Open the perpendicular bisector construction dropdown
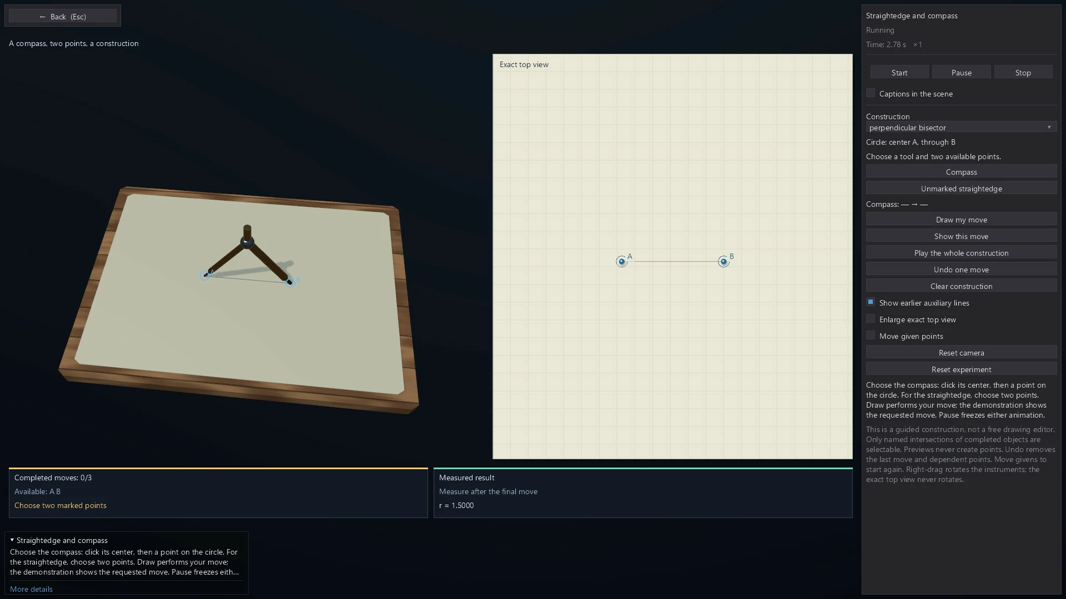Image resolution: width=1066 pixels, height=599 pixels. [x=961, y=128]
